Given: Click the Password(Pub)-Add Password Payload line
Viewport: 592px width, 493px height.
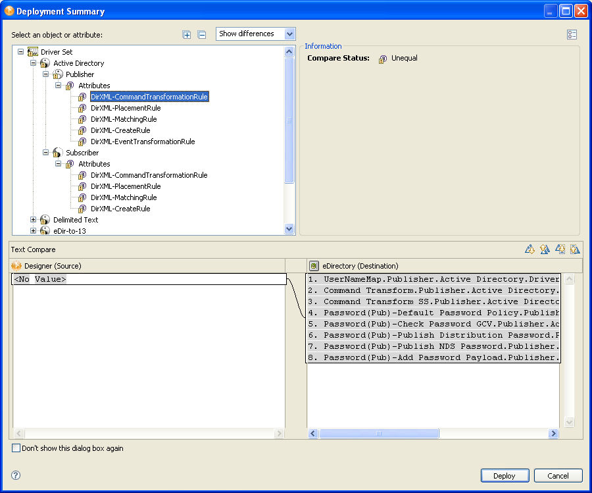Looking at the screenshot, I should pos(433,357).
